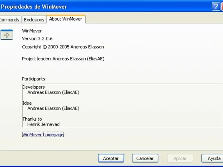Click Henrik Jernevad in the list

pos(43,124)
